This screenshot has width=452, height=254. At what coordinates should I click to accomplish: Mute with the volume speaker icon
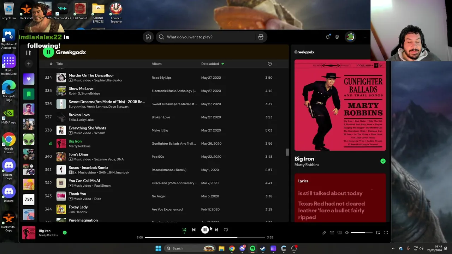347,233
